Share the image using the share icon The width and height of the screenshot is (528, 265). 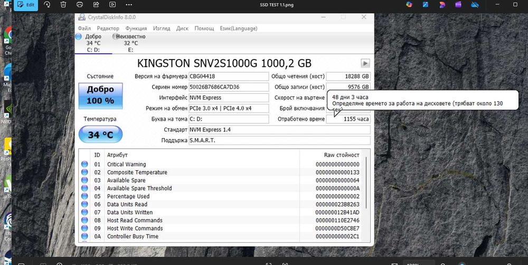click(96, 5)
